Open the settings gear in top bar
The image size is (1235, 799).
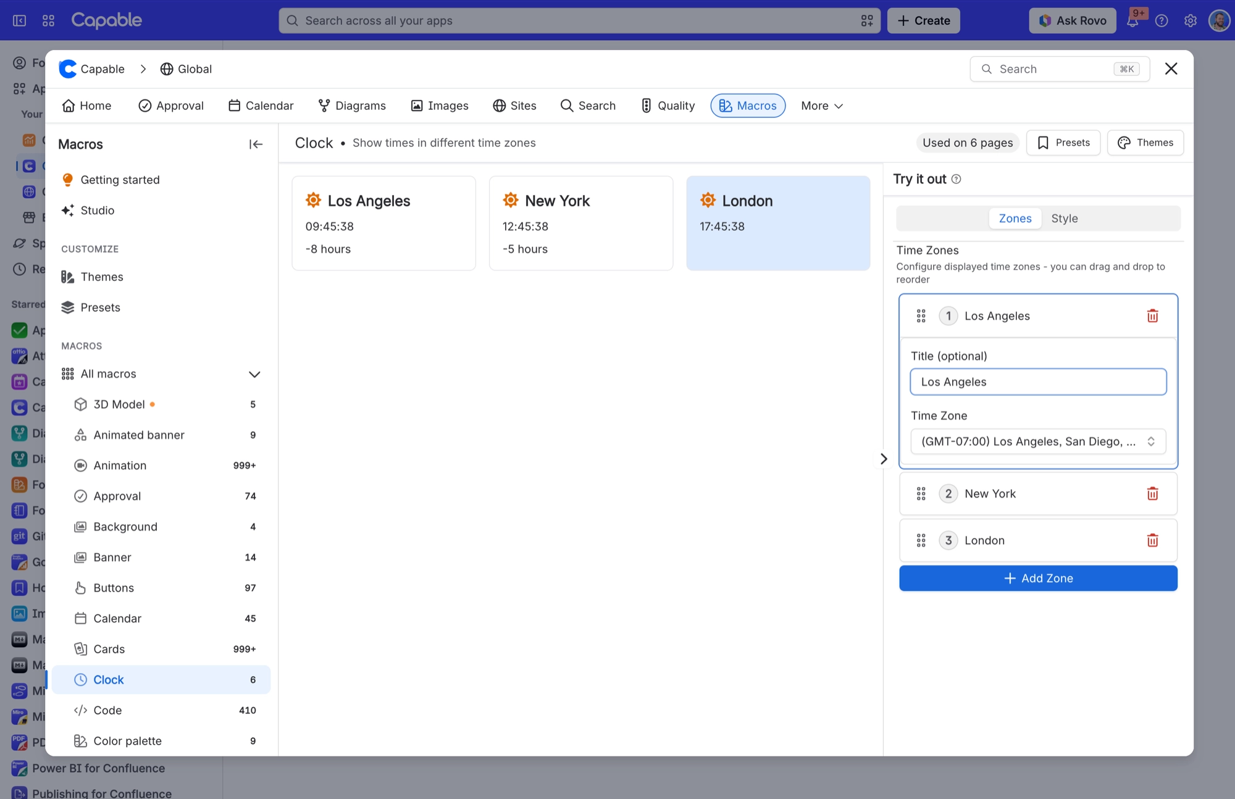coord(1191,21)
